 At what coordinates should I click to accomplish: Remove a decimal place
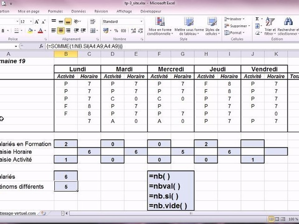pos(140,31)
